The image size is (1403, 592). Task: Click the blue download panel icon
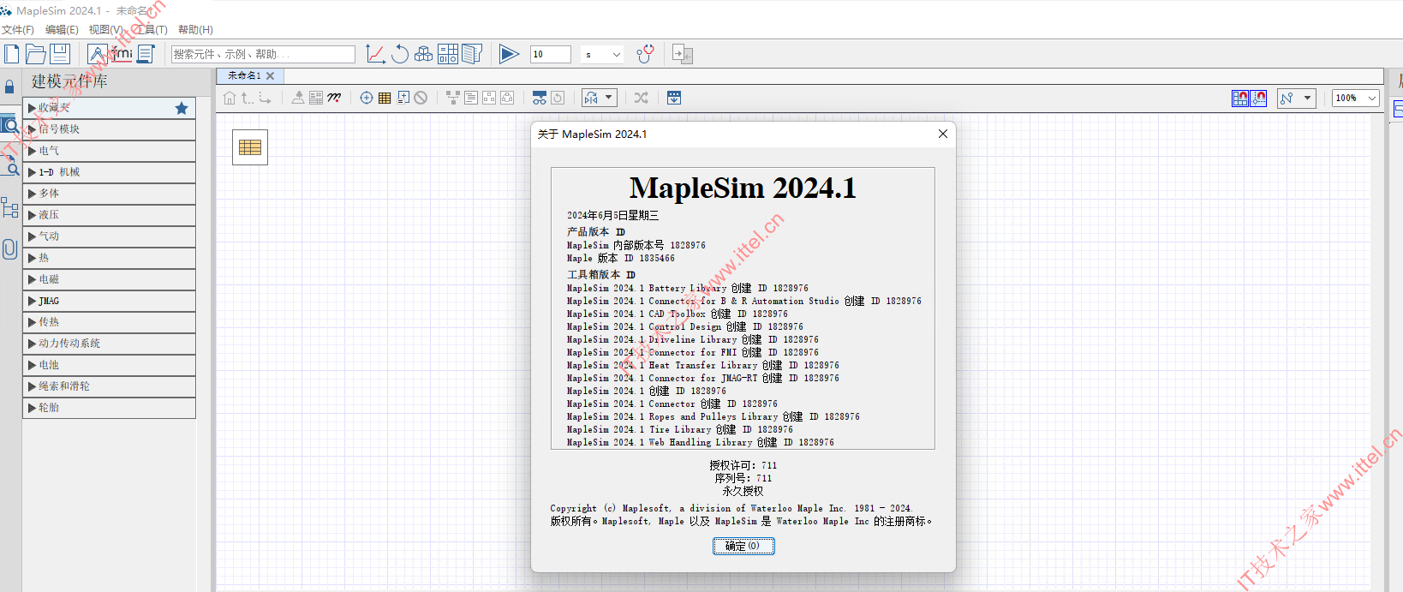tap(674, 98)
